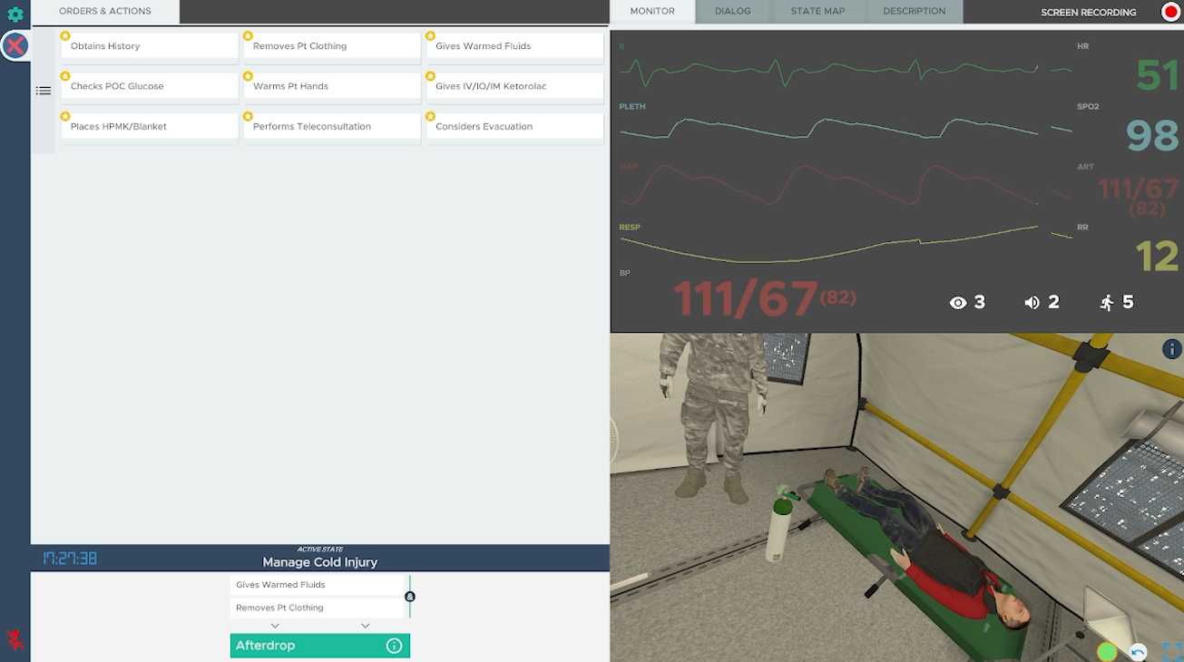Select the Checks POC Glucose action
The image size is (1184, 662).
pyautogui.click(x=150, y=87)
